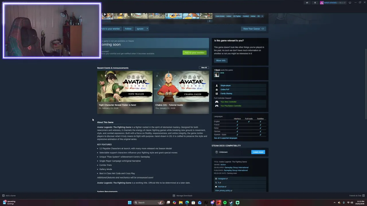Click the volume icon in the system tray
The height and width of the screenshot is (206, 367).
coord(352,203)
